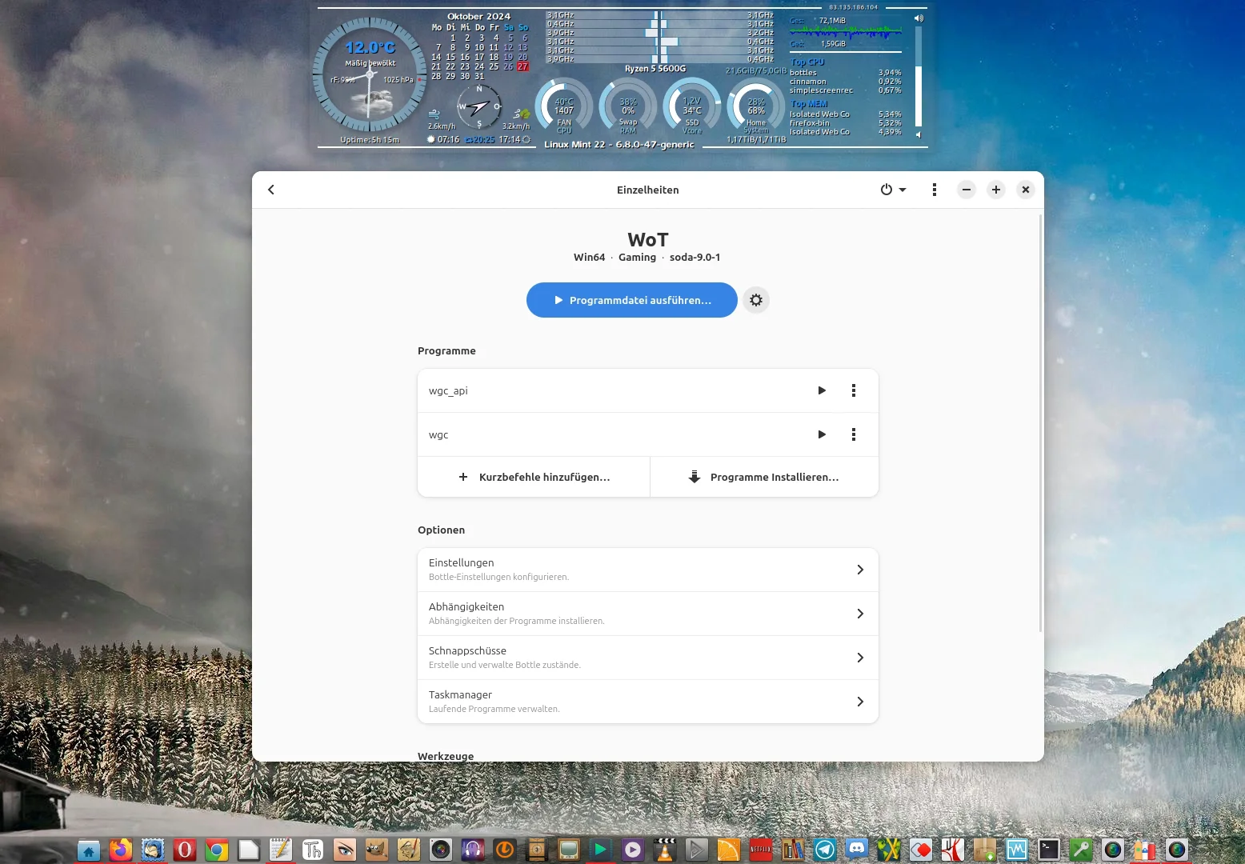The width and height of the screenshot is (1245, 864).
Task: Open the wgc_api row options menu
Action: [854, 390]
